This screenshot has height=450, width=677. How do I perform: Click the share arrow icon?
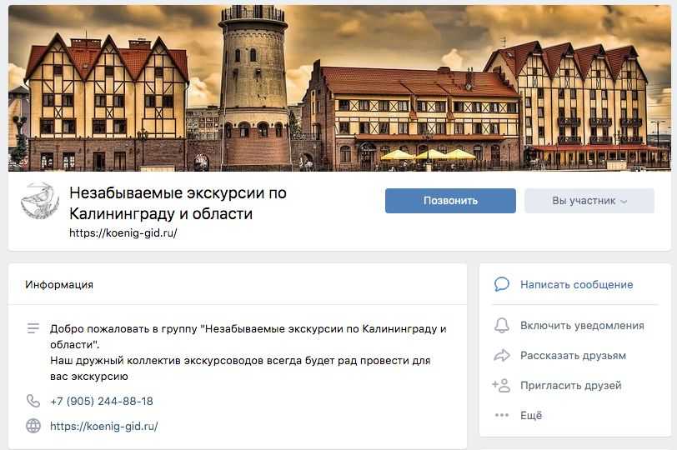click(x=501, y=356)
